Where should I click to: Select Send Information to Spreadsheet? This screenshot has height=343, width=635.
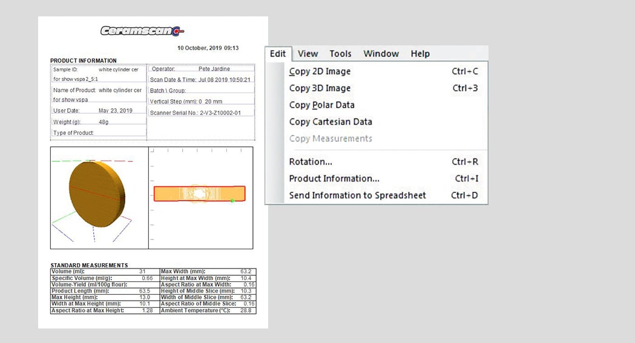(x=357, y=196)
